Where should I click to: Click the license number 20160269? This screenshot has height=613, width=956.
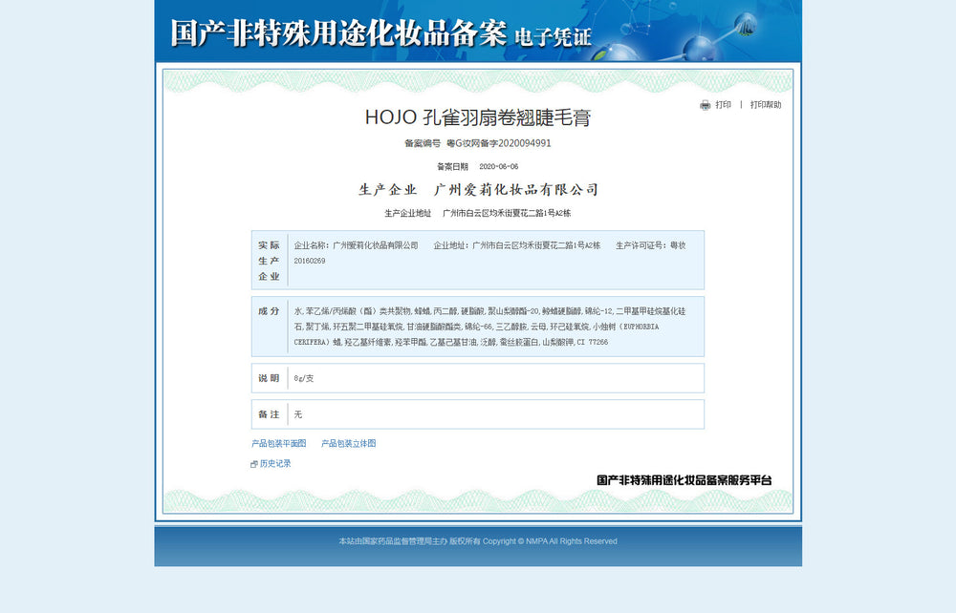click(310, 261)
